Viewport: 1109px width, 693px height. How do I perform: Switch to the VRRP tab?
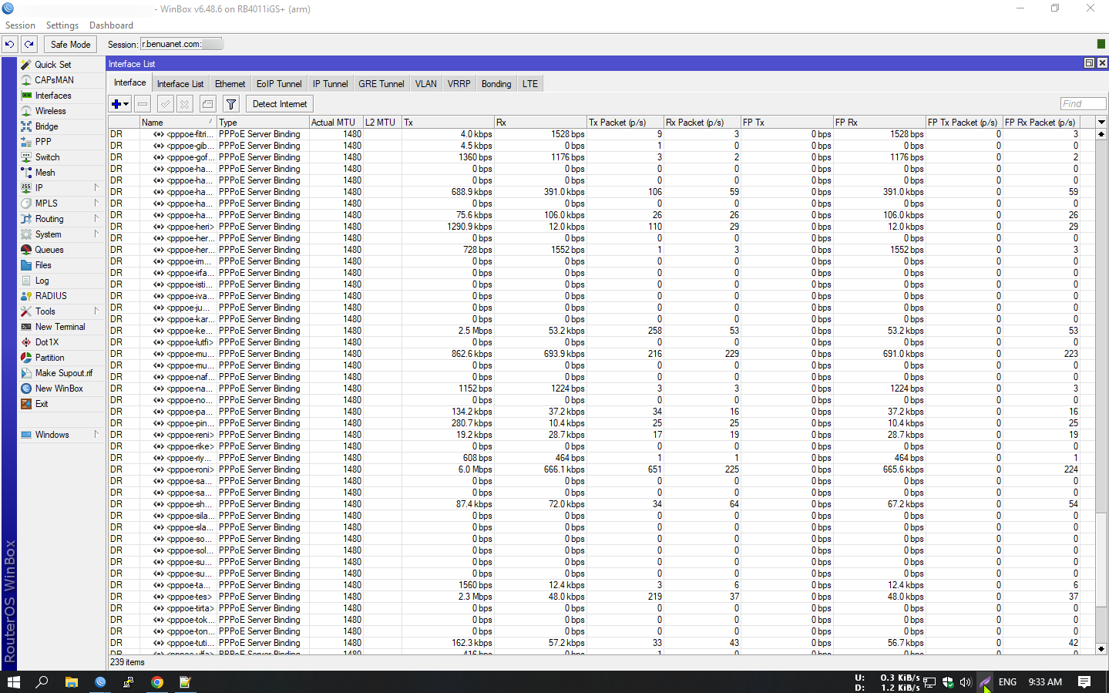pos(459,84)
